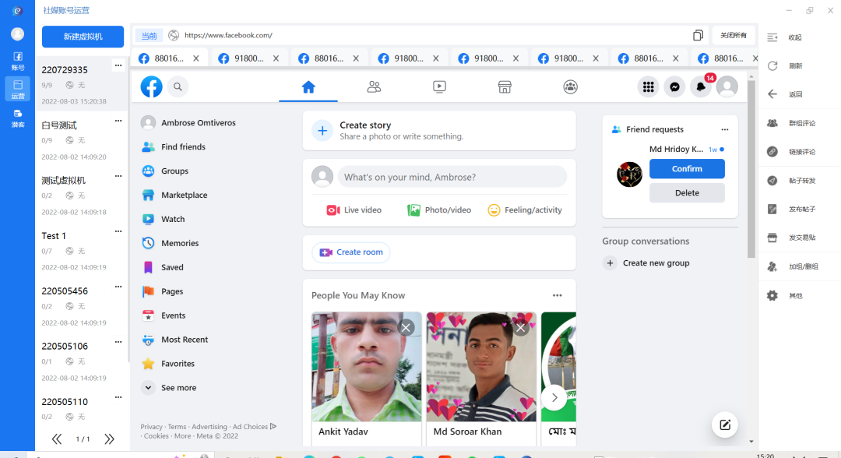Click the address bar with facebook.com URL
The width and height of the screenshot is (841, 458).
coord(429,35)
